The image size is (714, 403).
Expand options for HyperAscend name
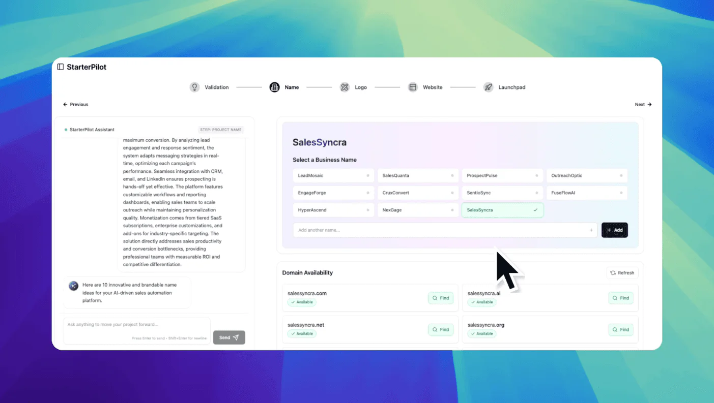pos(367,209)
